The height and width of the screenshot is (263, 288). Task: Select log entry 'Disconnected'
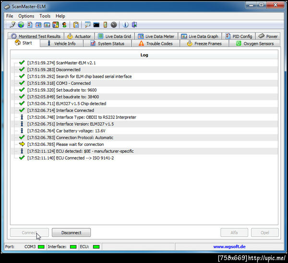[144, 70]
